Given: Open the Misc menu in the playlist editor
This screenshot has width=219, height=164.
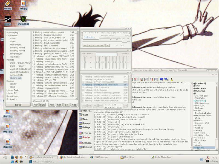Looking at the screenshot, I should [x=74, y=105].
